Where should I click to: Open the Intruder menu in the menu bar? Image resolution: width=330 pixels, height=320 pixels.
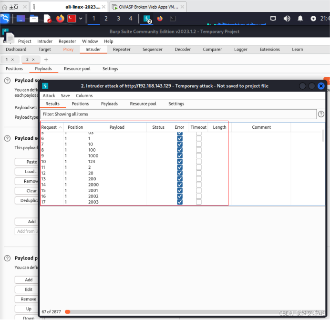pos(45,41)
